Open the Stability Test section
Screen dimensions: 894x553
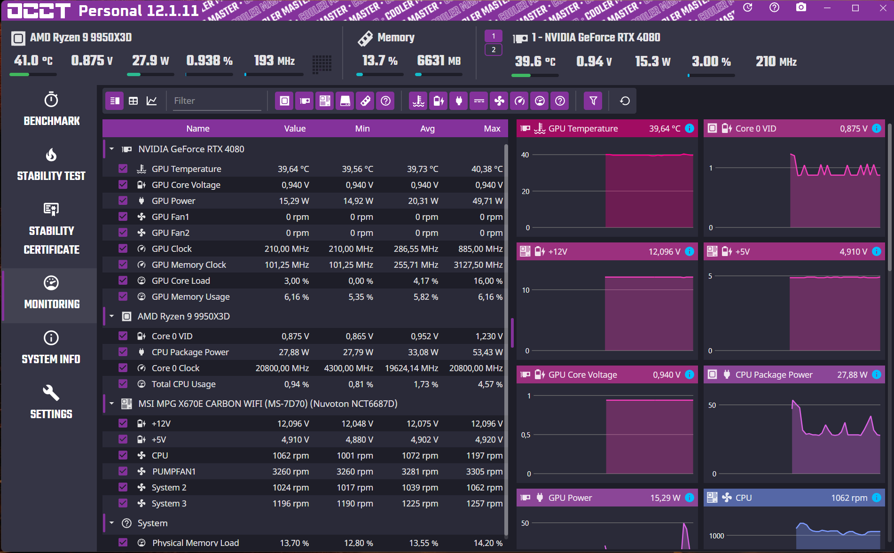point(51,164)
